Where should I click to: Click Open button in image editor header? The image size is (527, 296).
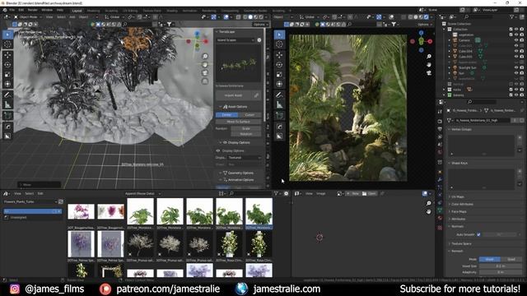[369, 194]
